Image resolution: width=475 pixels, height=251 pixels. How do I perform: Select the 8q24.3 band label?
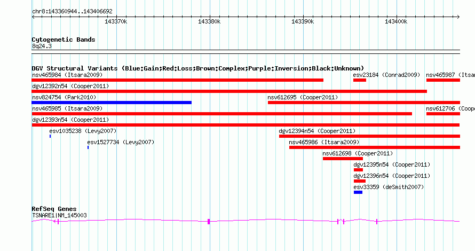42,46
